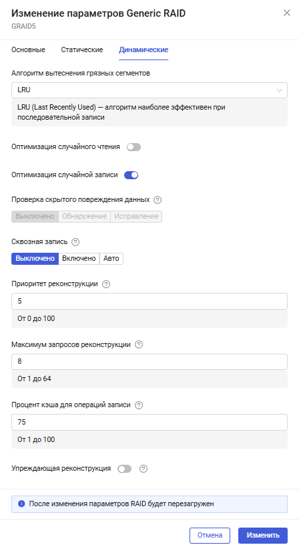Disable Оптимизация случайной записи switch
The width and height of the screenshot is (299, 551).
coord(131,175)
